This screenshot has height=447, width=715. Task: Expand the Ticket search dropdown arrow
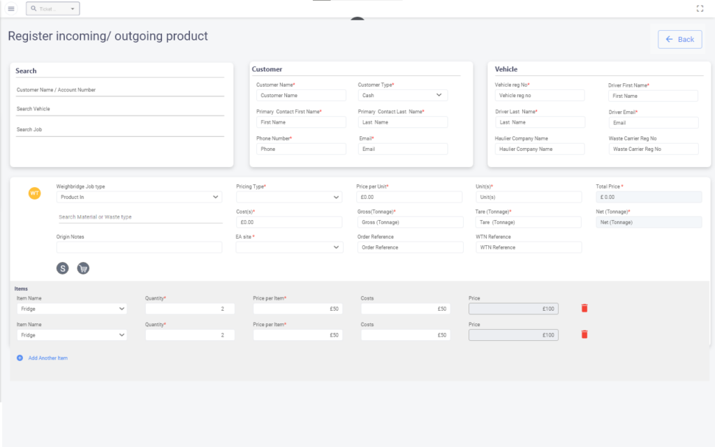point(71,8)
